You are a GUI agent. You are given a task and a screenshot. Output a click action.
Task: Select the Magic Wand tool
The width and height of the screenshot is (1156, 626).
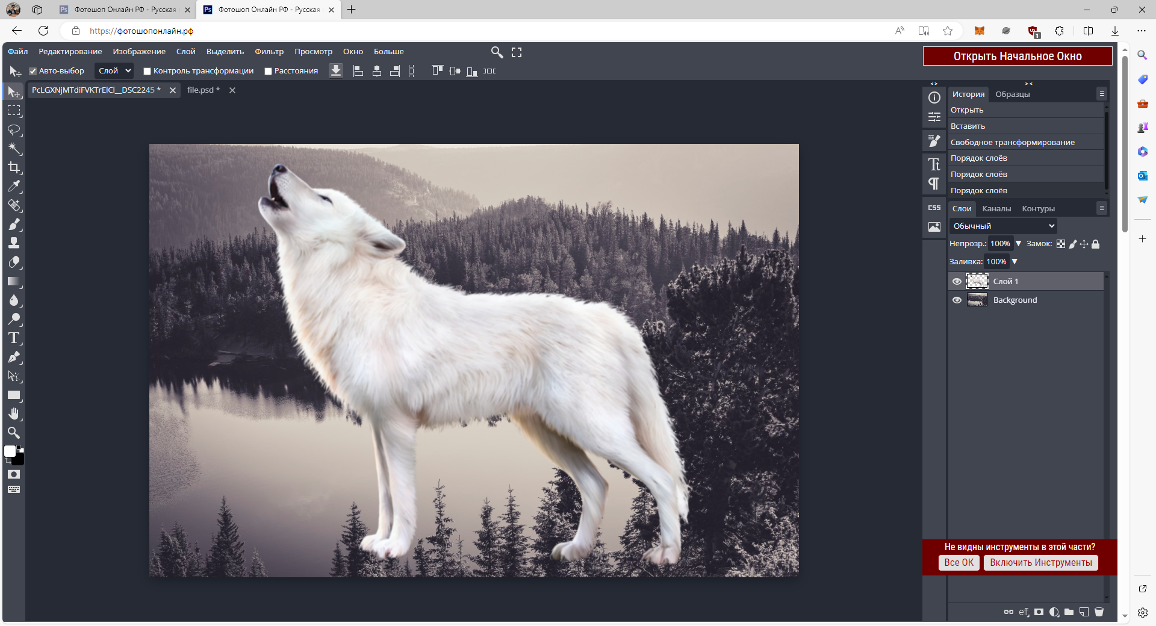tap(14, 149)
